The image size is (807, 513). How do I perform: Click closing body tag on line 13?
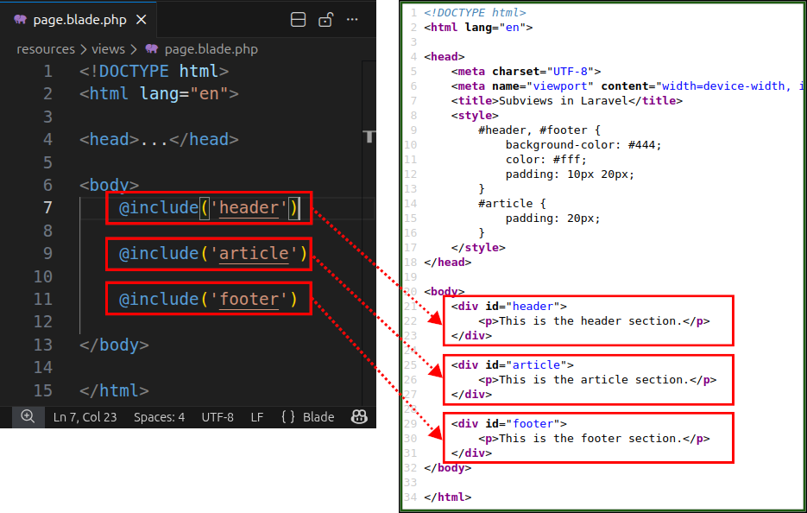tap(114, 345)
